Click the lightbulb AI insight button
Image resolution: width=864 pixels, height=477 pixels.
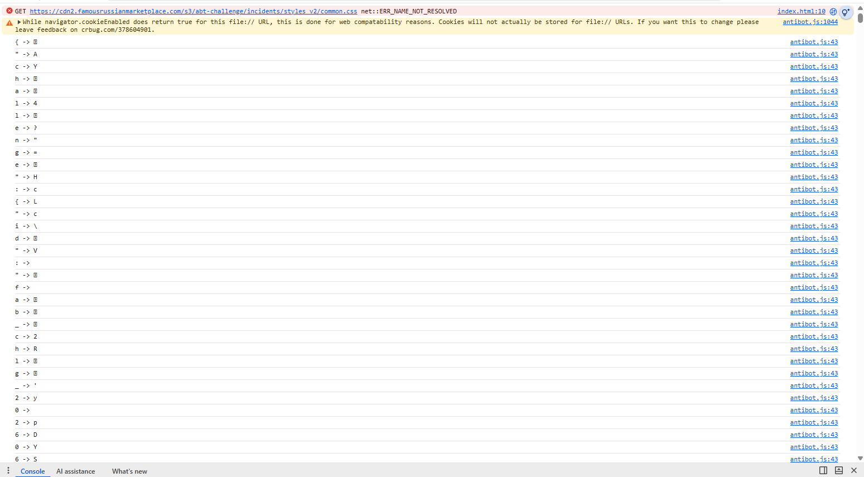tap(846, 12)
